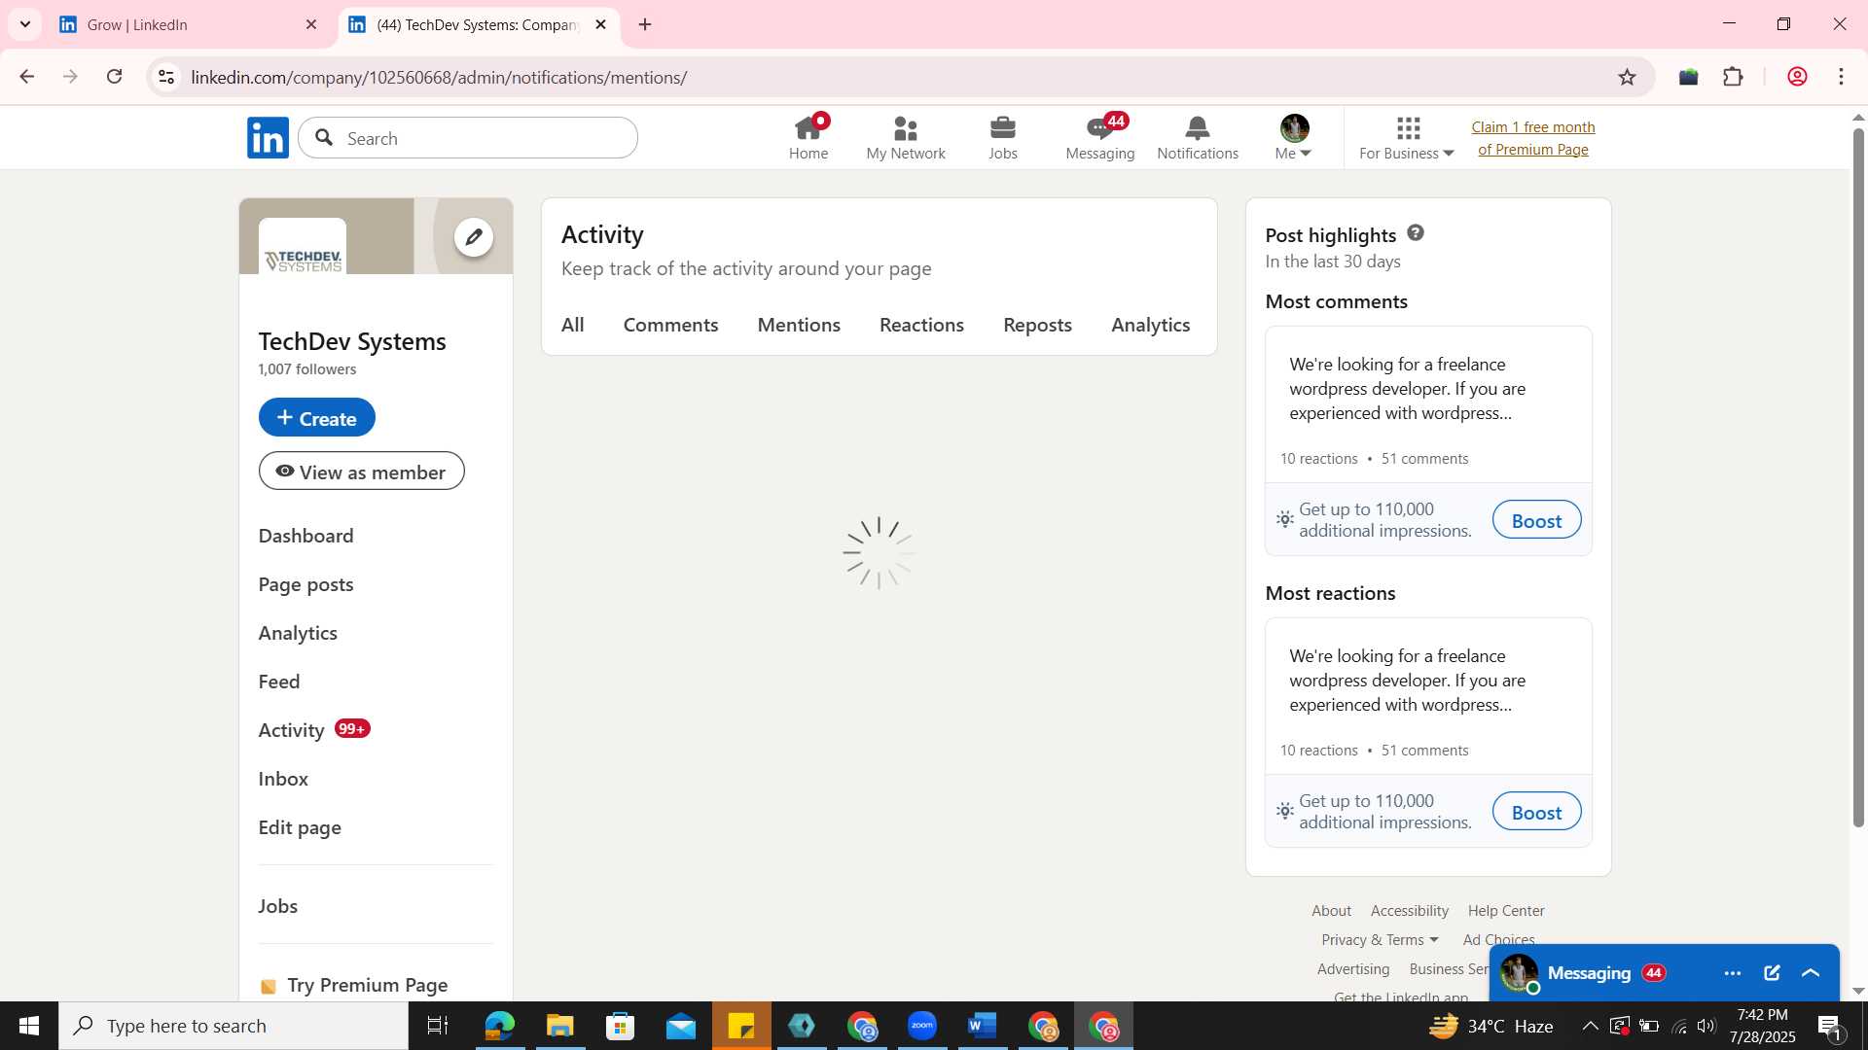1868x1050 pixels.
Task: Click the Advertising footer link
Action: pos(1353,969)
